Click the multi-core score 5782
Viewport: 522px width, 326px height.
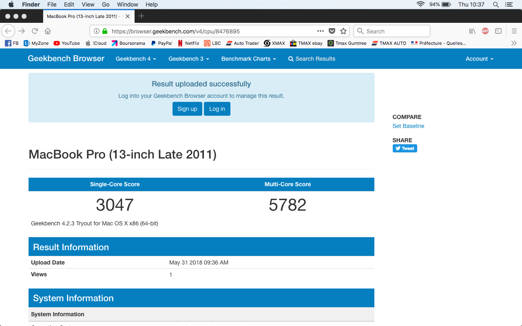point(288,205)
